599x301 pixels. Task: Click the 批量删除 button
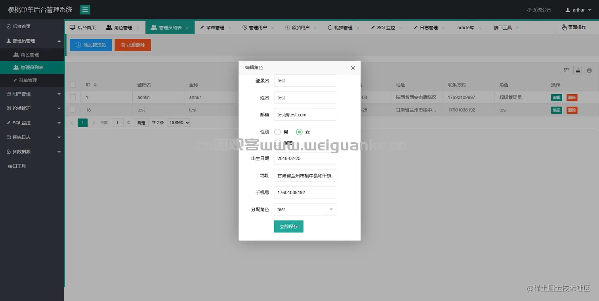point(133,45)
